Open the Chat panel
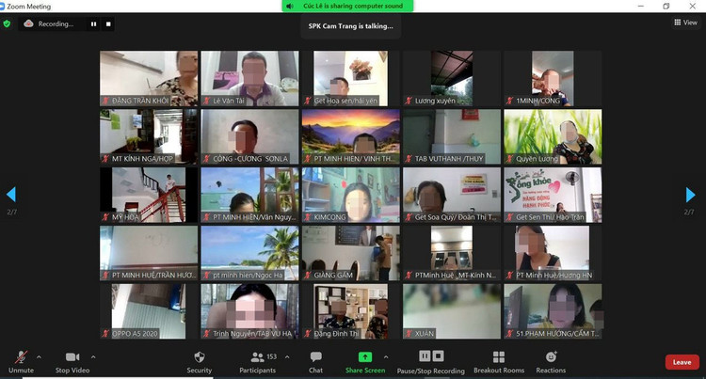Viewport: 706px width, 379px height. point(315,362)
